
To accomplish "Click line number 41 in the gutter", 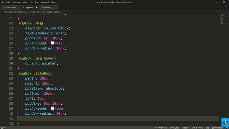I will point(11,119).
